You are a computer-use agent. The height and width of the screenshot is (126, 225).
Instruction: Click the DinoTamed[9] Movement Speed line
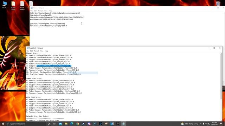click(54, 93)
